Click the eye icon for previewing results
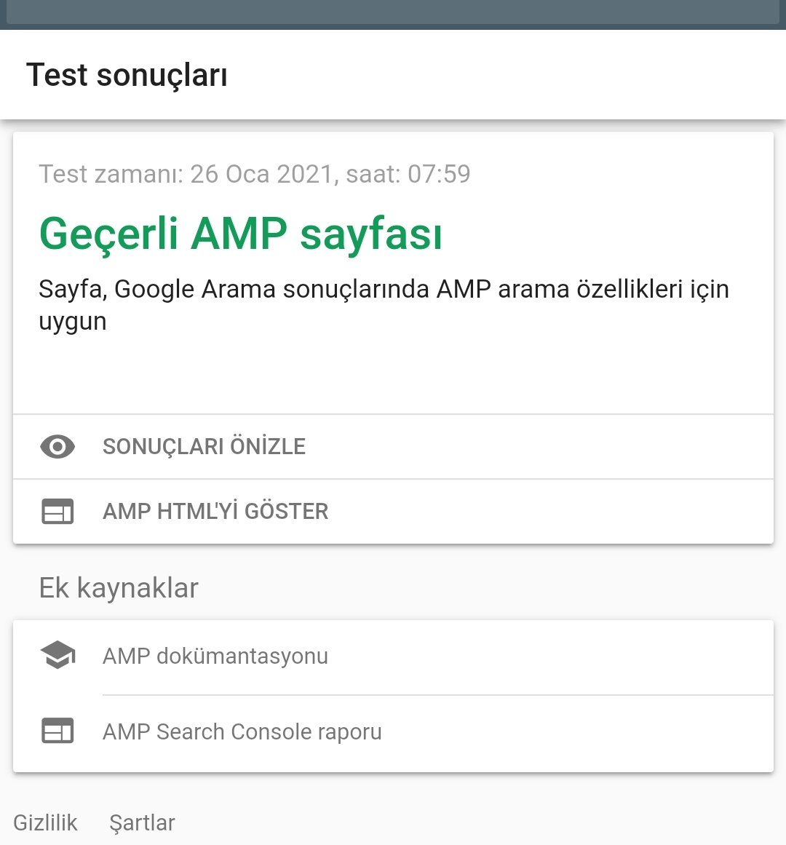Image resolution: width=786 pixels, height=845 pixels. [x=57, y=446]
